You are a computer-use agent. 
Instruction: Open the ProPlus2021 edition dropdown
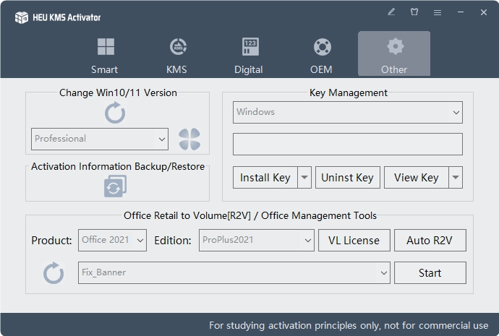click(x=257, y=241)
